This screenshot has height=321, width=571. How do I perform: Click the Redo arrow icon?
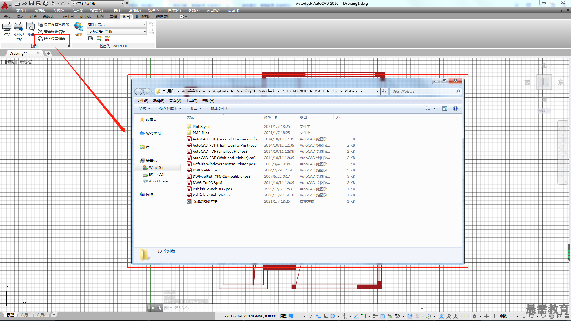tap(63, 4)
